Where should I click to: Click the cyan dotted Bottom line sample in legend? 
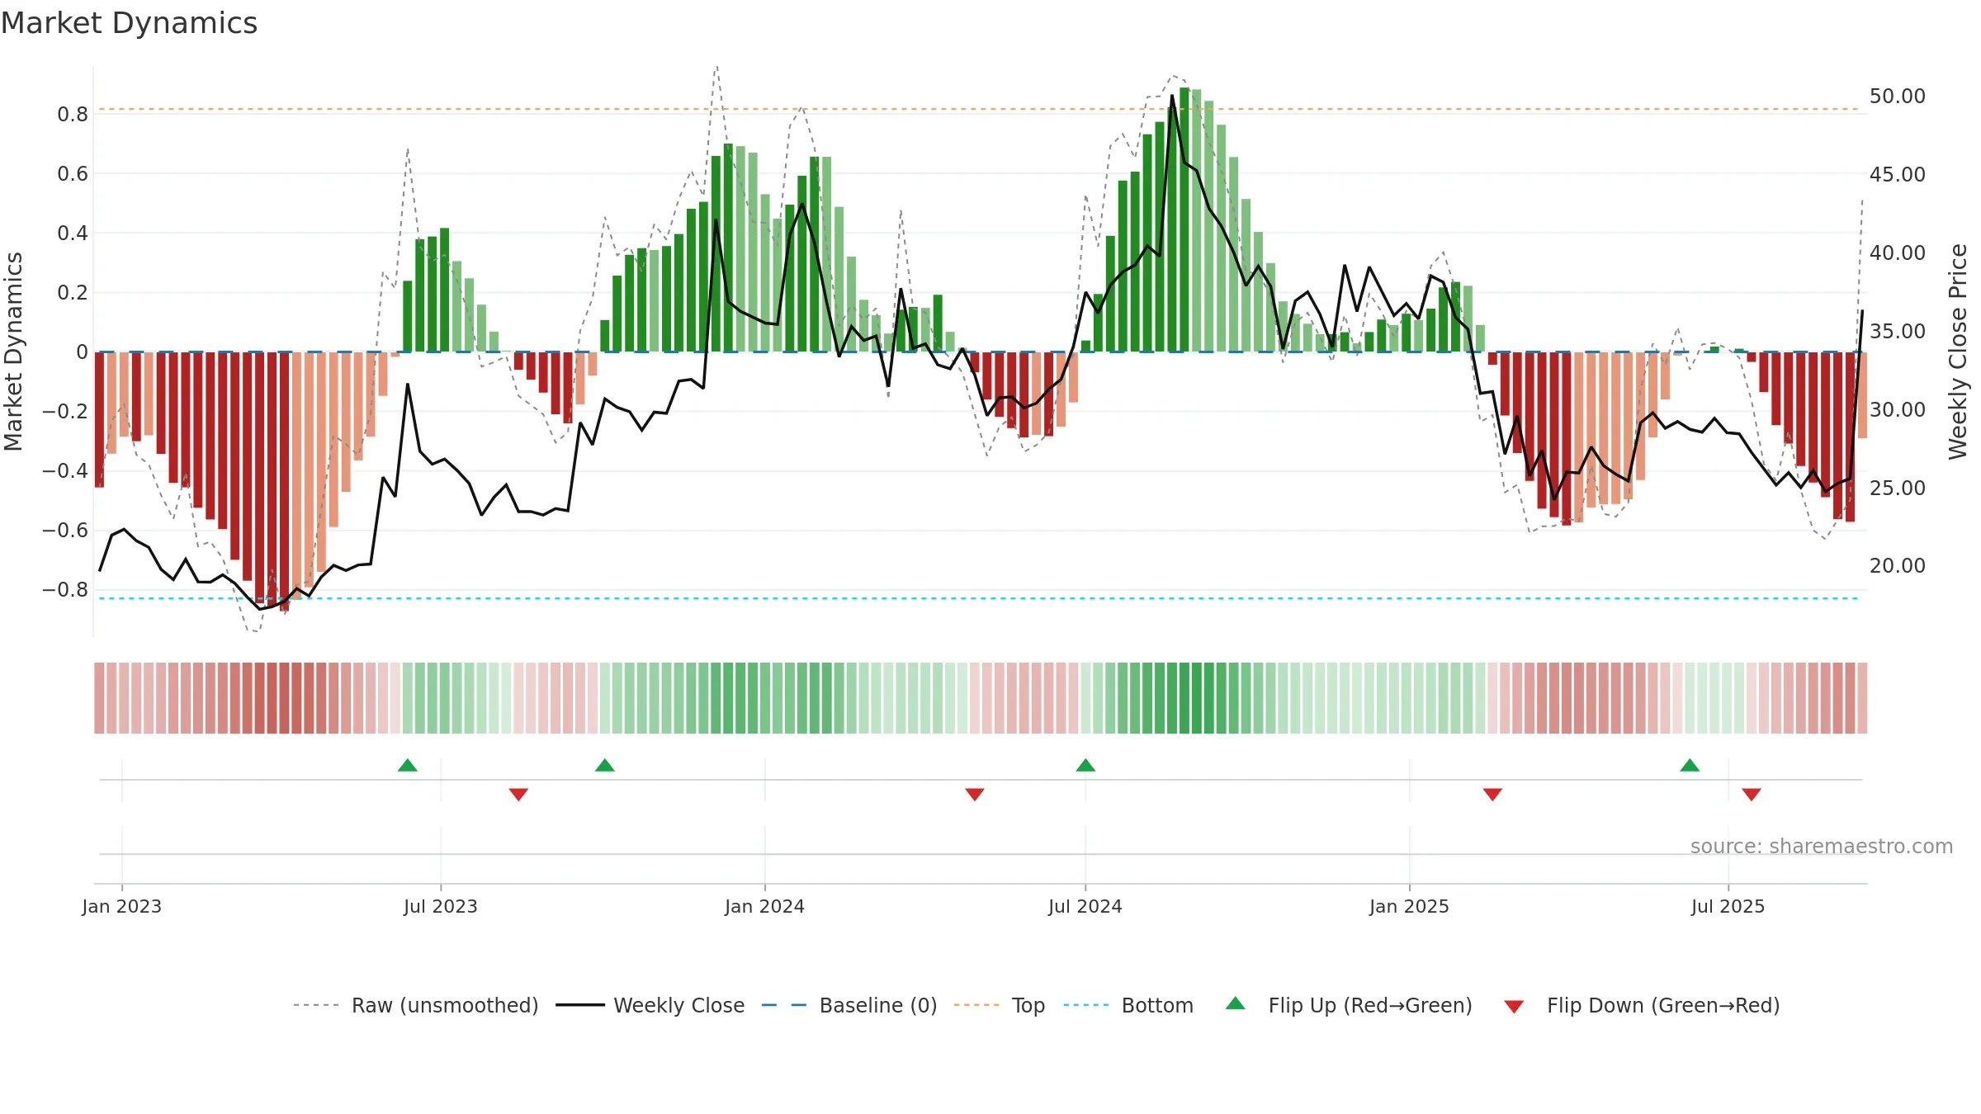(1086, 1005)
